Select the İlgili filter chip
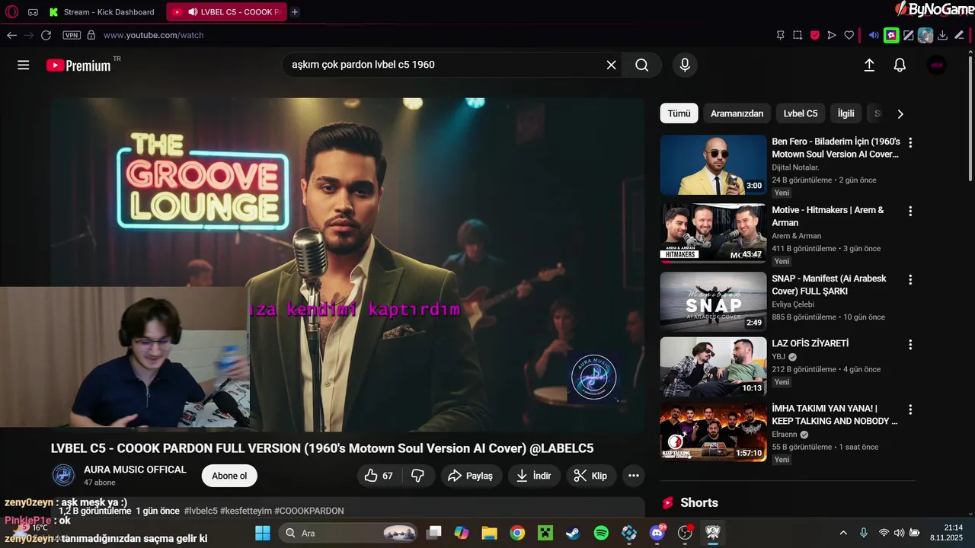This screenshot has height=548, width=975. pyautogui.click(x=846, y=113)
